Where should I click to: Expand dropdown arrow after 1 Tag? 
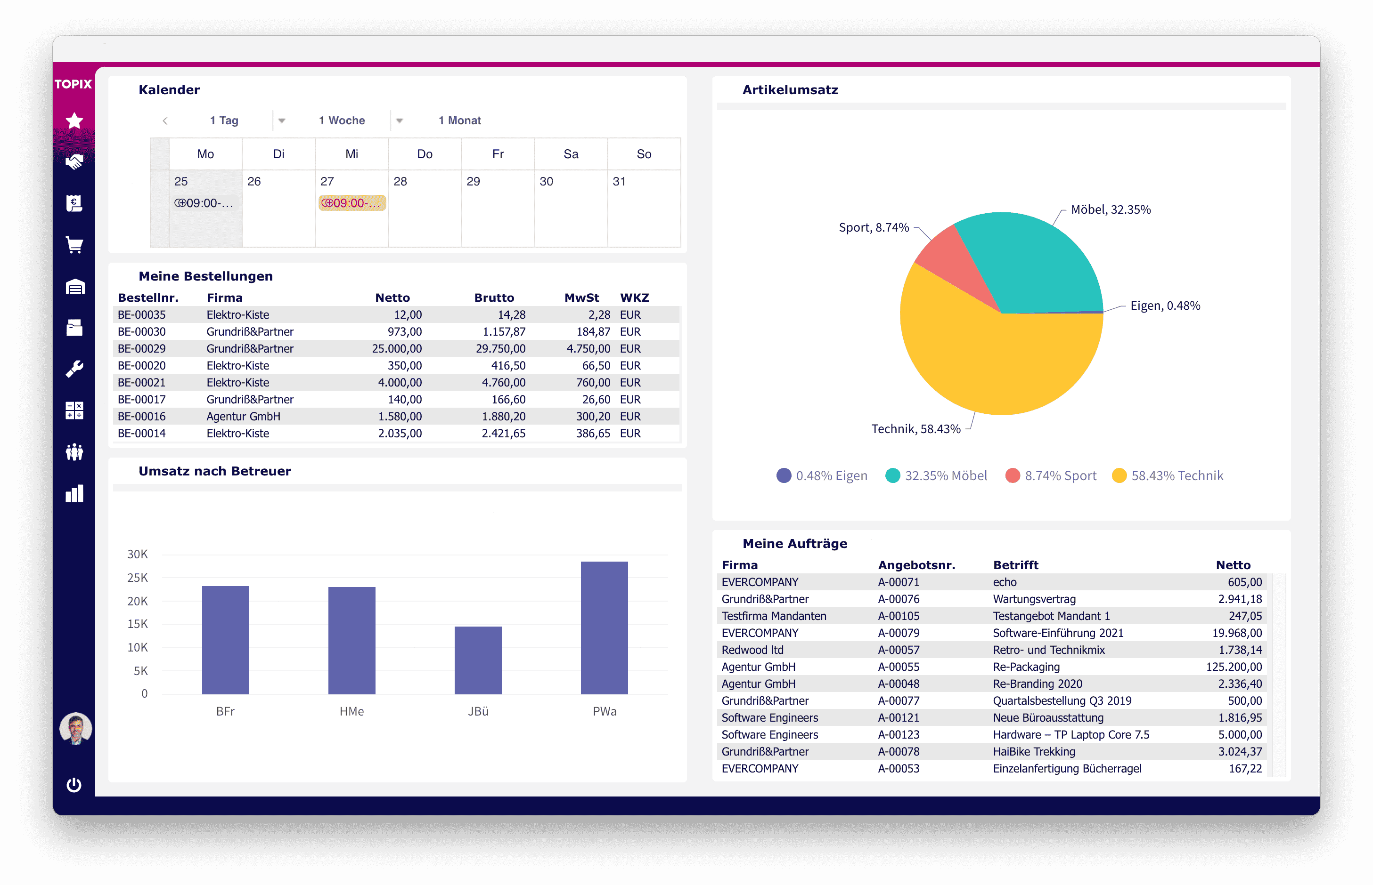coord(282,121)
